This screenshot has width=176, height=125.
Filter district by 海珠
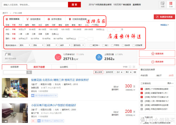(x=33, y=25)
